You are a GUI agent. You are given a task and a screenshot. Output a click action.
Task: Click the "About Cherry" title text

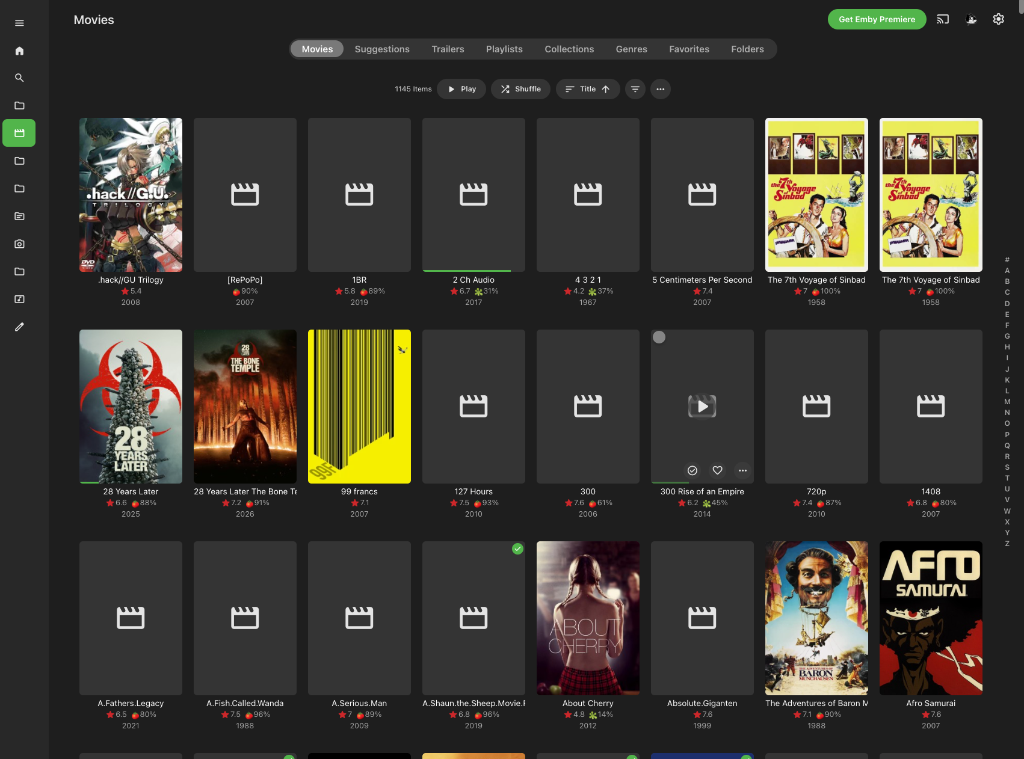[x=588, y=704]
